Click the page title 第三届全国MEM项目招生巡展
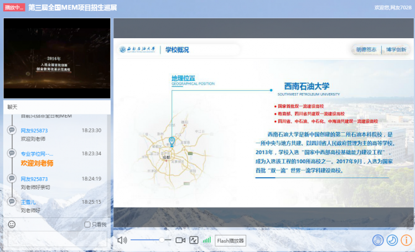The height and width of the screenshot is (252, 415). pos(72,7)
